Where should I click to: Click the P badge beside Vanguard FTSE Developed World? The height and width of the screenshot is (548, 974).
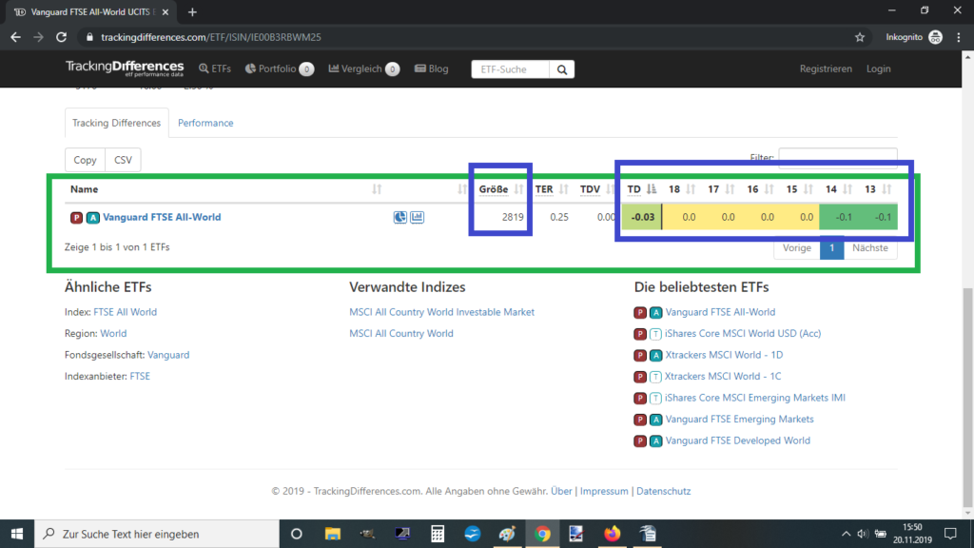(640, 441)
